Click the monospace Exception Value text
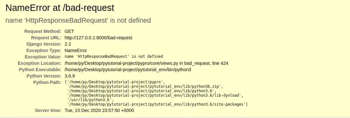The height and width of the screenshot is (118, 350). click(114, 56)
